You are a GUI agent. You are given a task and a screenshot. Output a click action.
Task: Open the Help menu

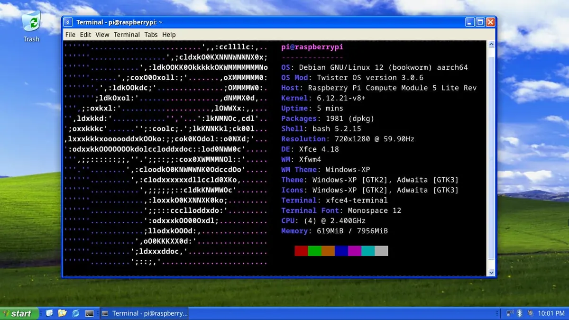[169, 35]
